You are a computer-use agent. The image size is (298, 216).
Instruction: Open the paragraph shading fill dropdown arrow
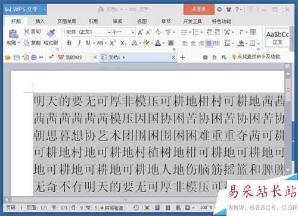pyautogui.click(x=246, y=43)
